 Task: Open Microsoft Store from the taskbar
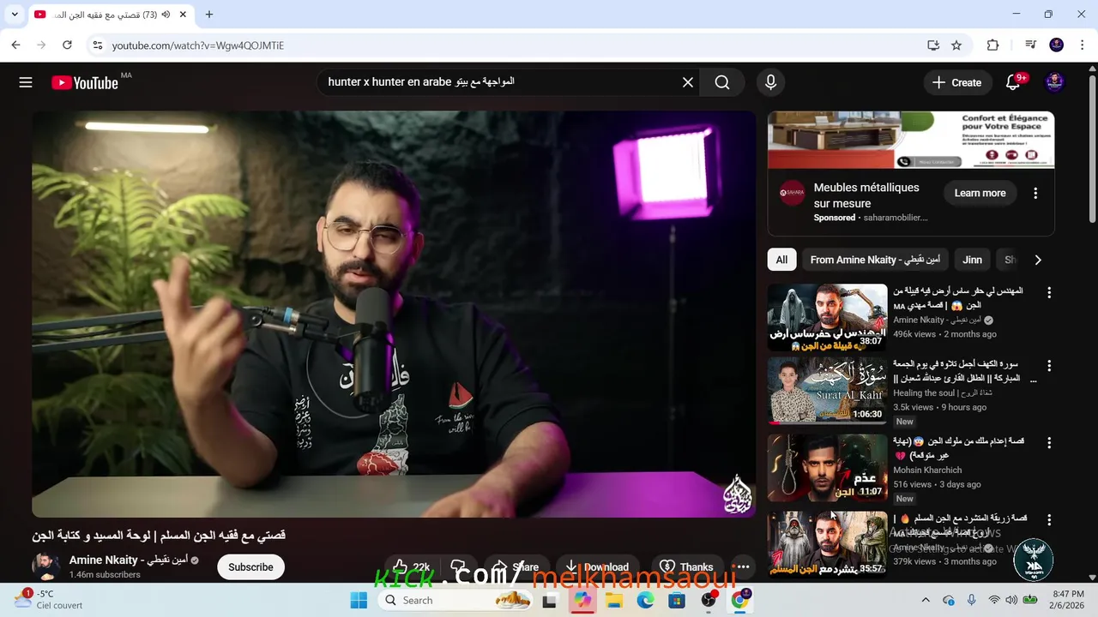click(x=677, y=600)
